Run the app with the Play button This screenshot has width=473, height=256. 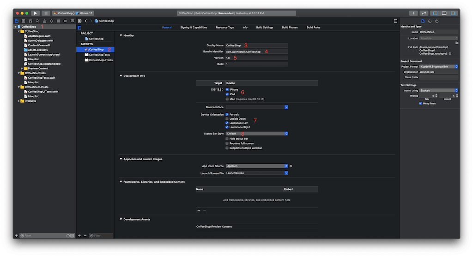35,13
